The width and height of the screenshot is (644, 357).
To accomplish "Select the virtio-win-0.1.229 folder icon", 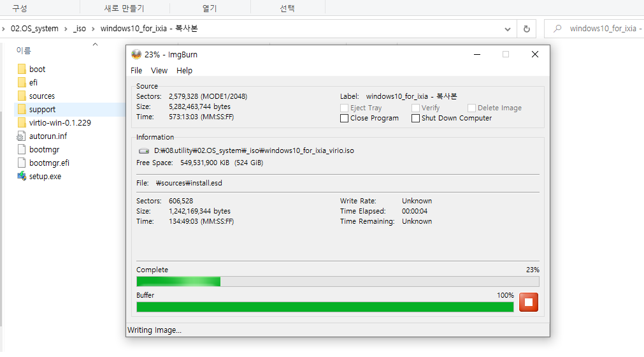I will 22,123.
